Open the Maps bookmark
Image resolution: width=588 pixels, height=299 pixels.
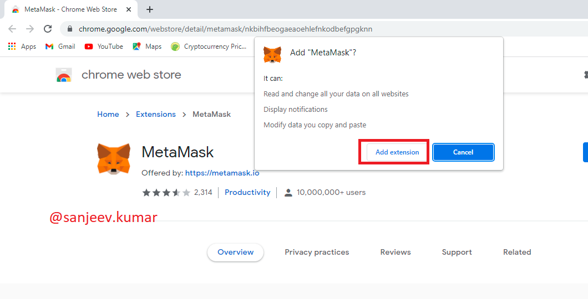[147, 47]
